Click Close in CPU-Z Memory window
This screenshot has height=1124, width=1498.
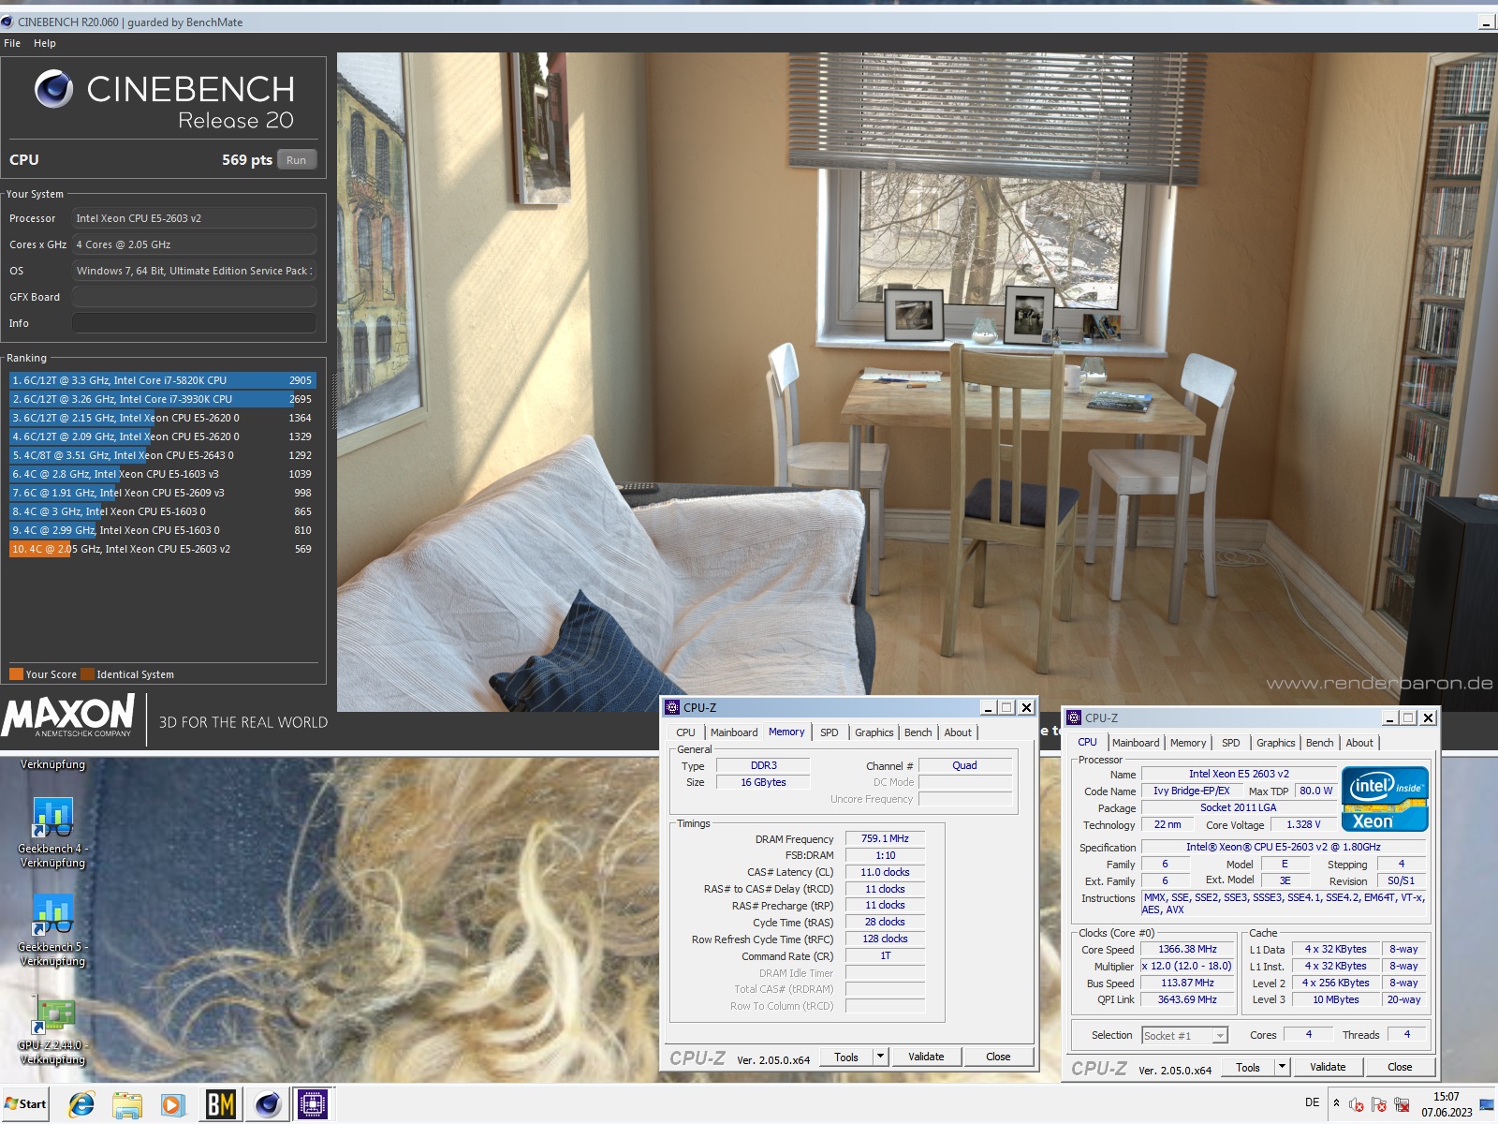[x=998, y=1057]
